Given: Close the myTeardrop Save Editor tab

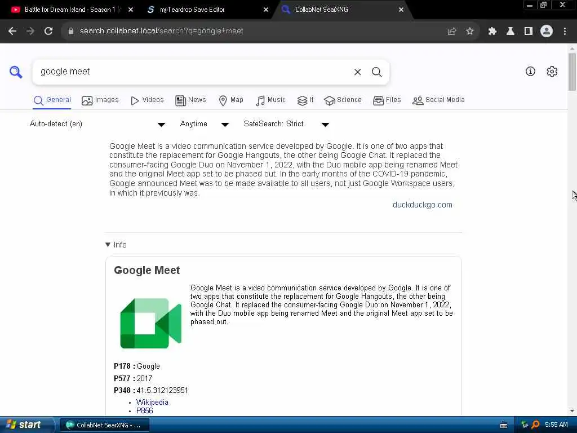Looking at the screenshot, I should [x=266, y=10].
